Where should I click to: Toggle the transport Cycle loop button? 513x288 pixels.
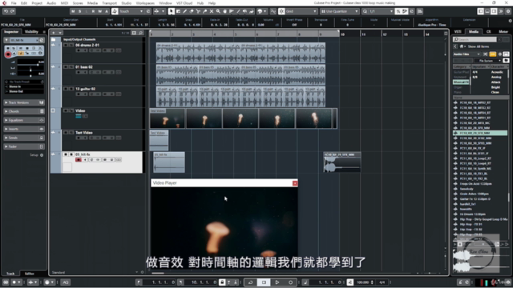click(x=251, y=282)
